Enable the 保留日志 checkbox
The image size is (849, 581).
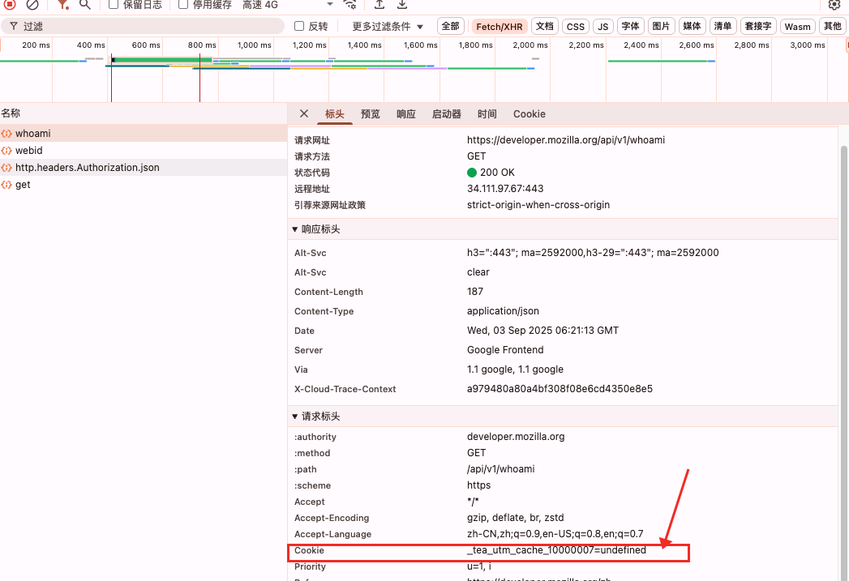[114, 4]
